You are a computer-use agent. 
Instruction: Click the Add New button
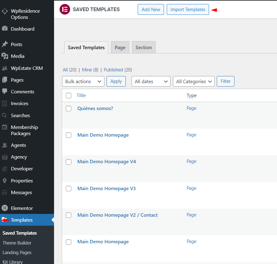click(x=151, y=9)
